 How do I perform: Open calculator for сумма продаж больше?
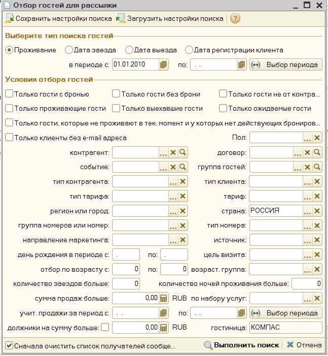(x=163, y=298)
